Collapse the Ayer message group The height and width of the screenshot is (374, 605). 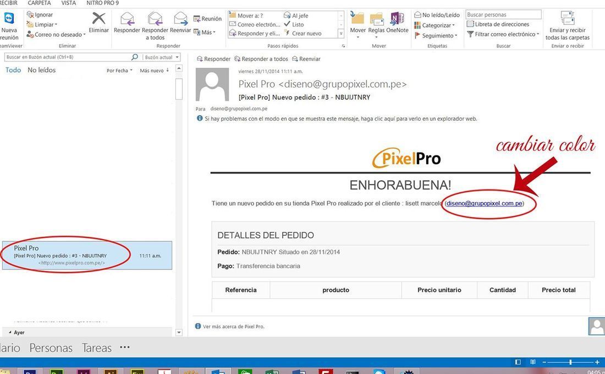(10, 332)
